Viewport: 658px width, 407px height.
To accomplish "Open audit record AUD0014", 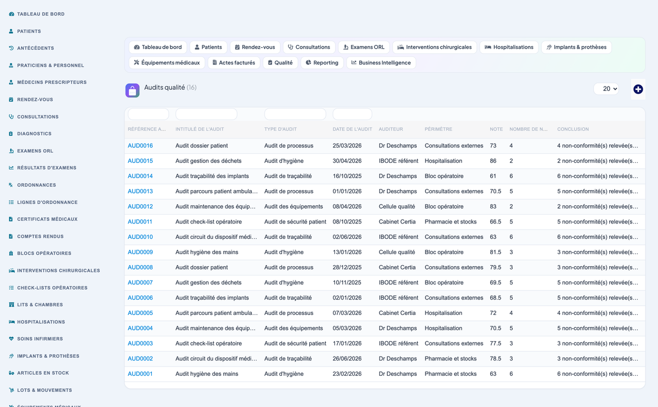I will point(140,176).
